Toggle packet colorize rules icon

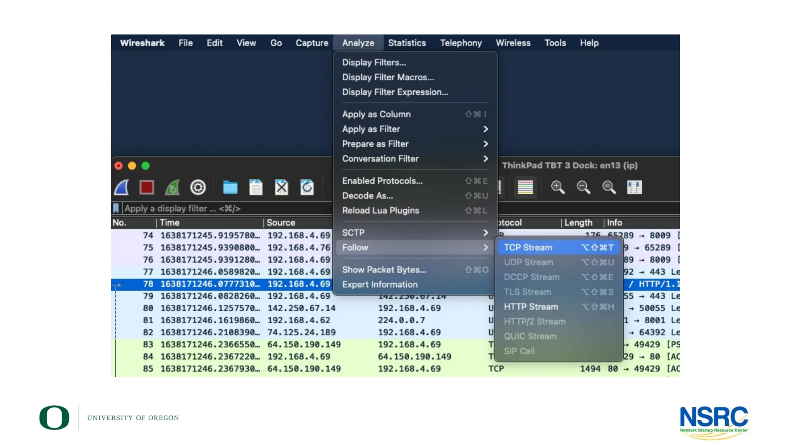(x=525, y=187)
